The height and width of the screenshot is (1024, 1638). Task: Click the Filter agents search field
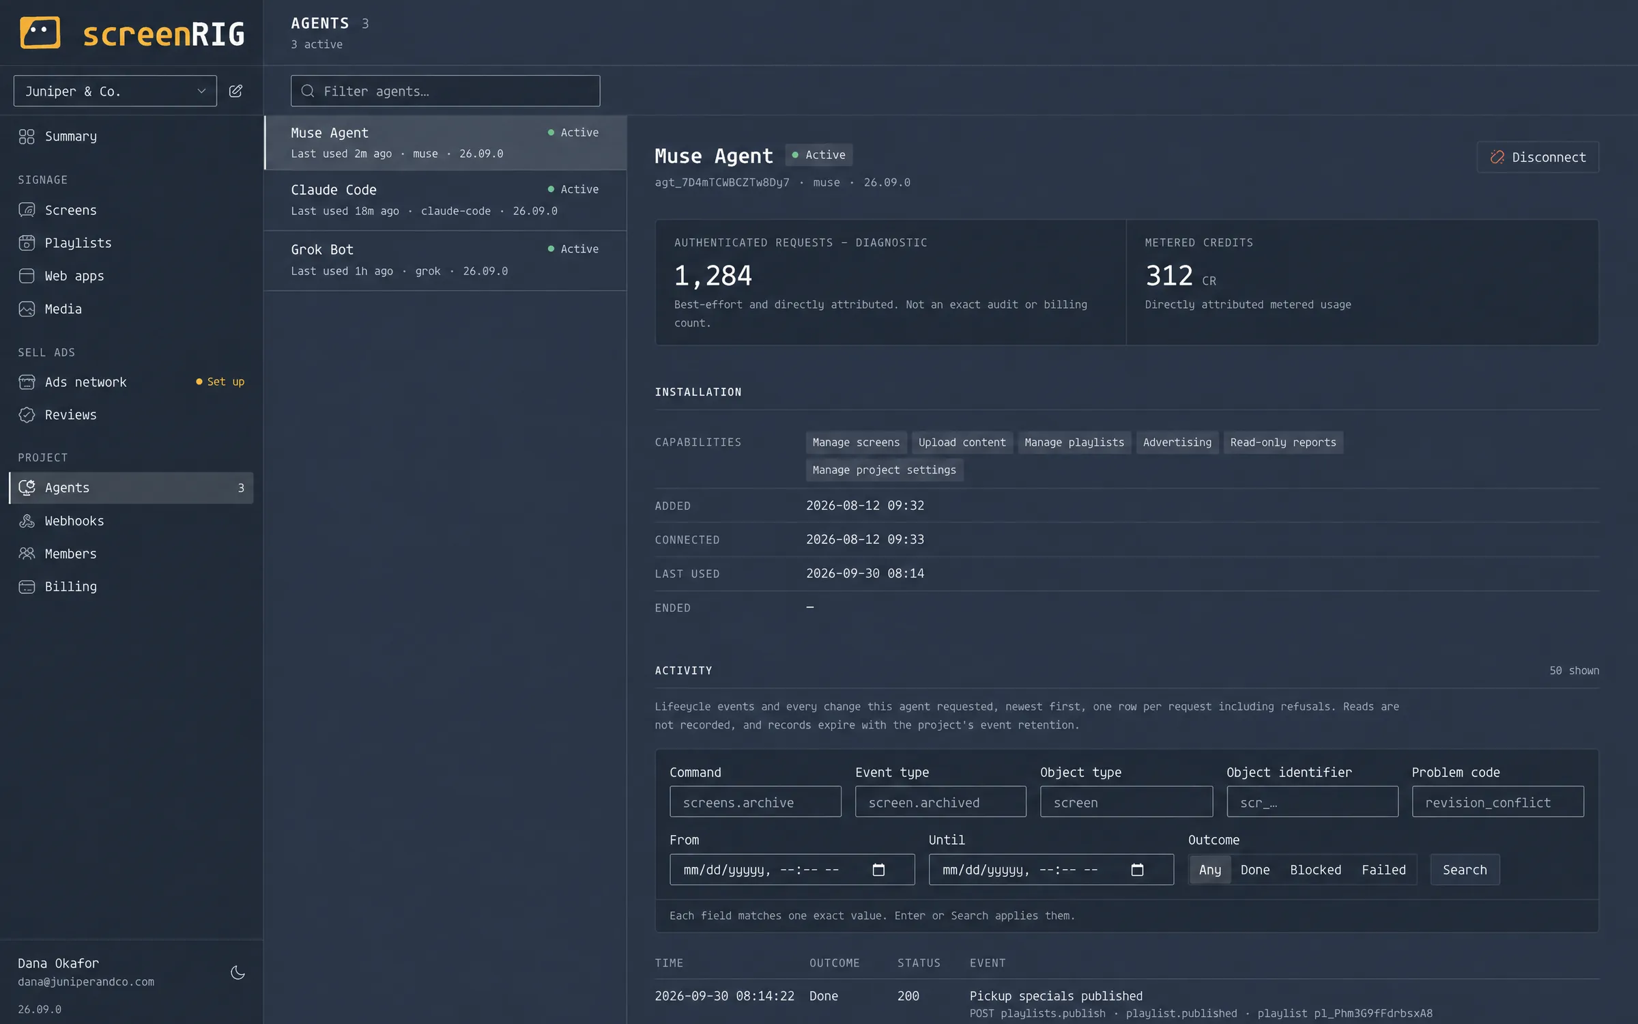[446, 91]
